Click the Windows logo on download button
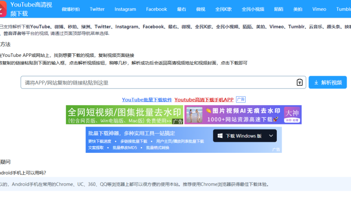This screenshot has width=351, height=197. point(220,136)
